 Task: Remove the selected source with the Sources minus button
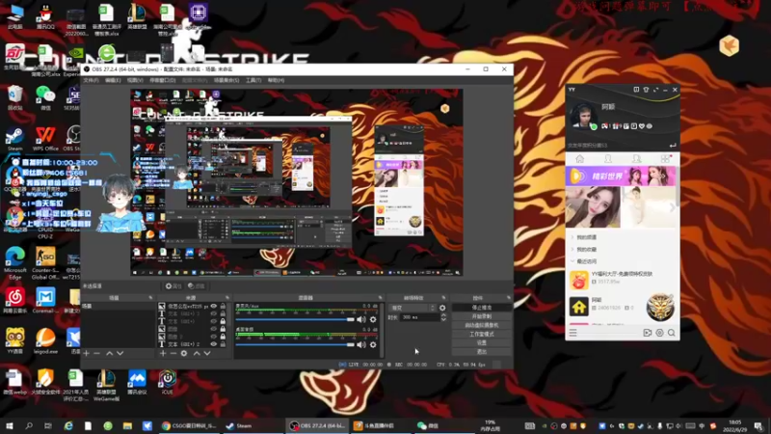click(173, 353)
